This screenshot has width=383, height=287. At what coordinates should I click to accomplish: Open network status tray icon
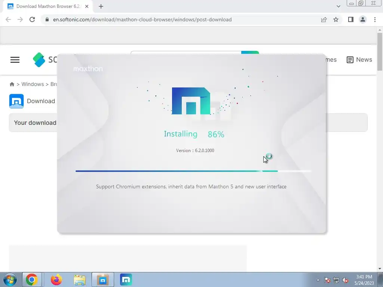[336, 280]
